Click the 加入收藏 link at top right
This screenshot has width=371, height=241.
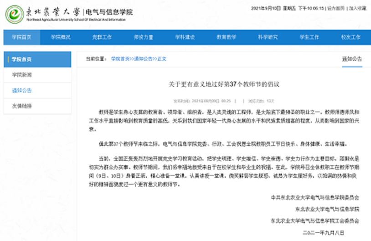pos(358,8)
